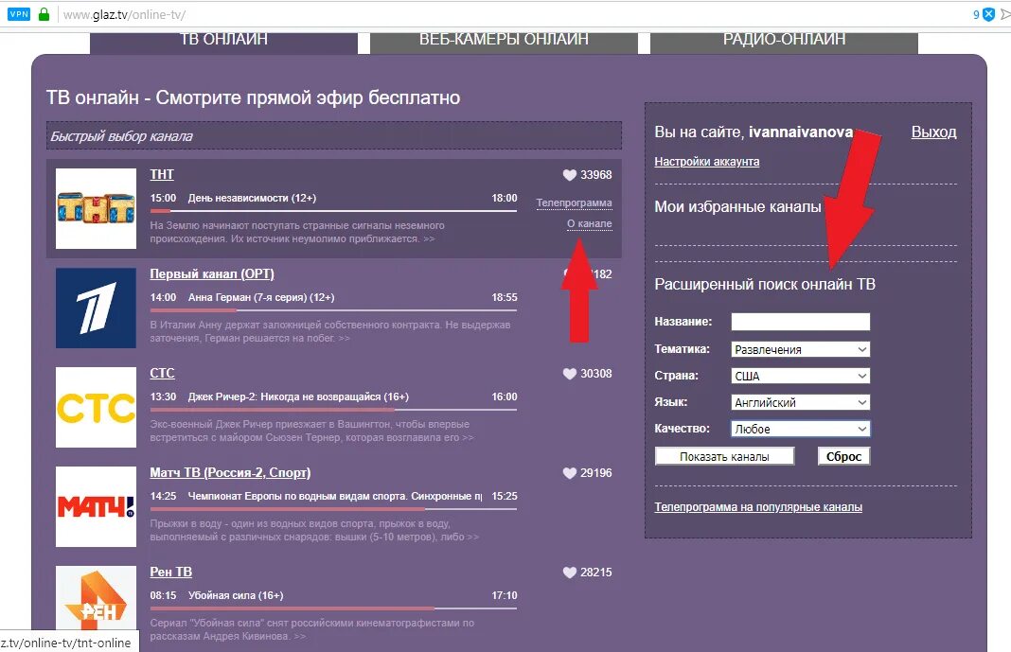The height and width of the screenshot is (652, 1011).
Task: Open СТС channel title link
Action: pos(162,373)
